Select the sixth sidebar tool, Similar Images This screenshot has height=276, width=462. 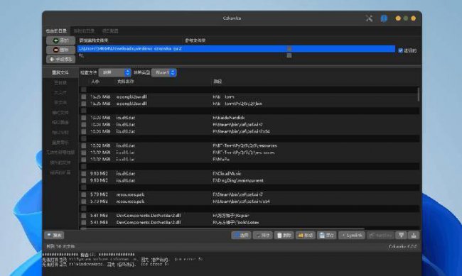60,123
